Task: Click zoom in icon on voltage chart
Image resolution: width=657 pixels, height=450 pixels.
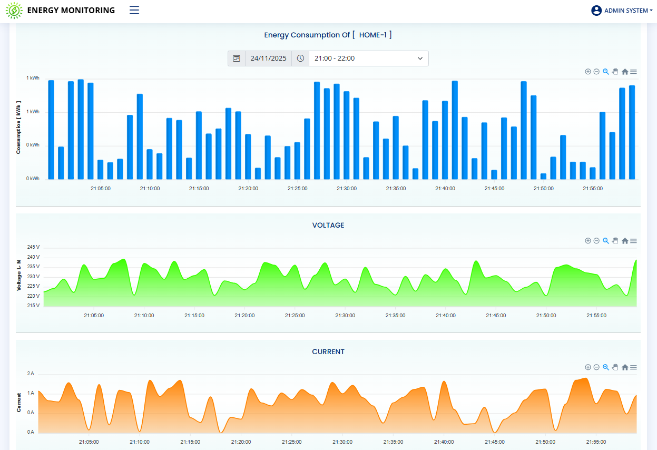Action: click(x=588, y=241)
